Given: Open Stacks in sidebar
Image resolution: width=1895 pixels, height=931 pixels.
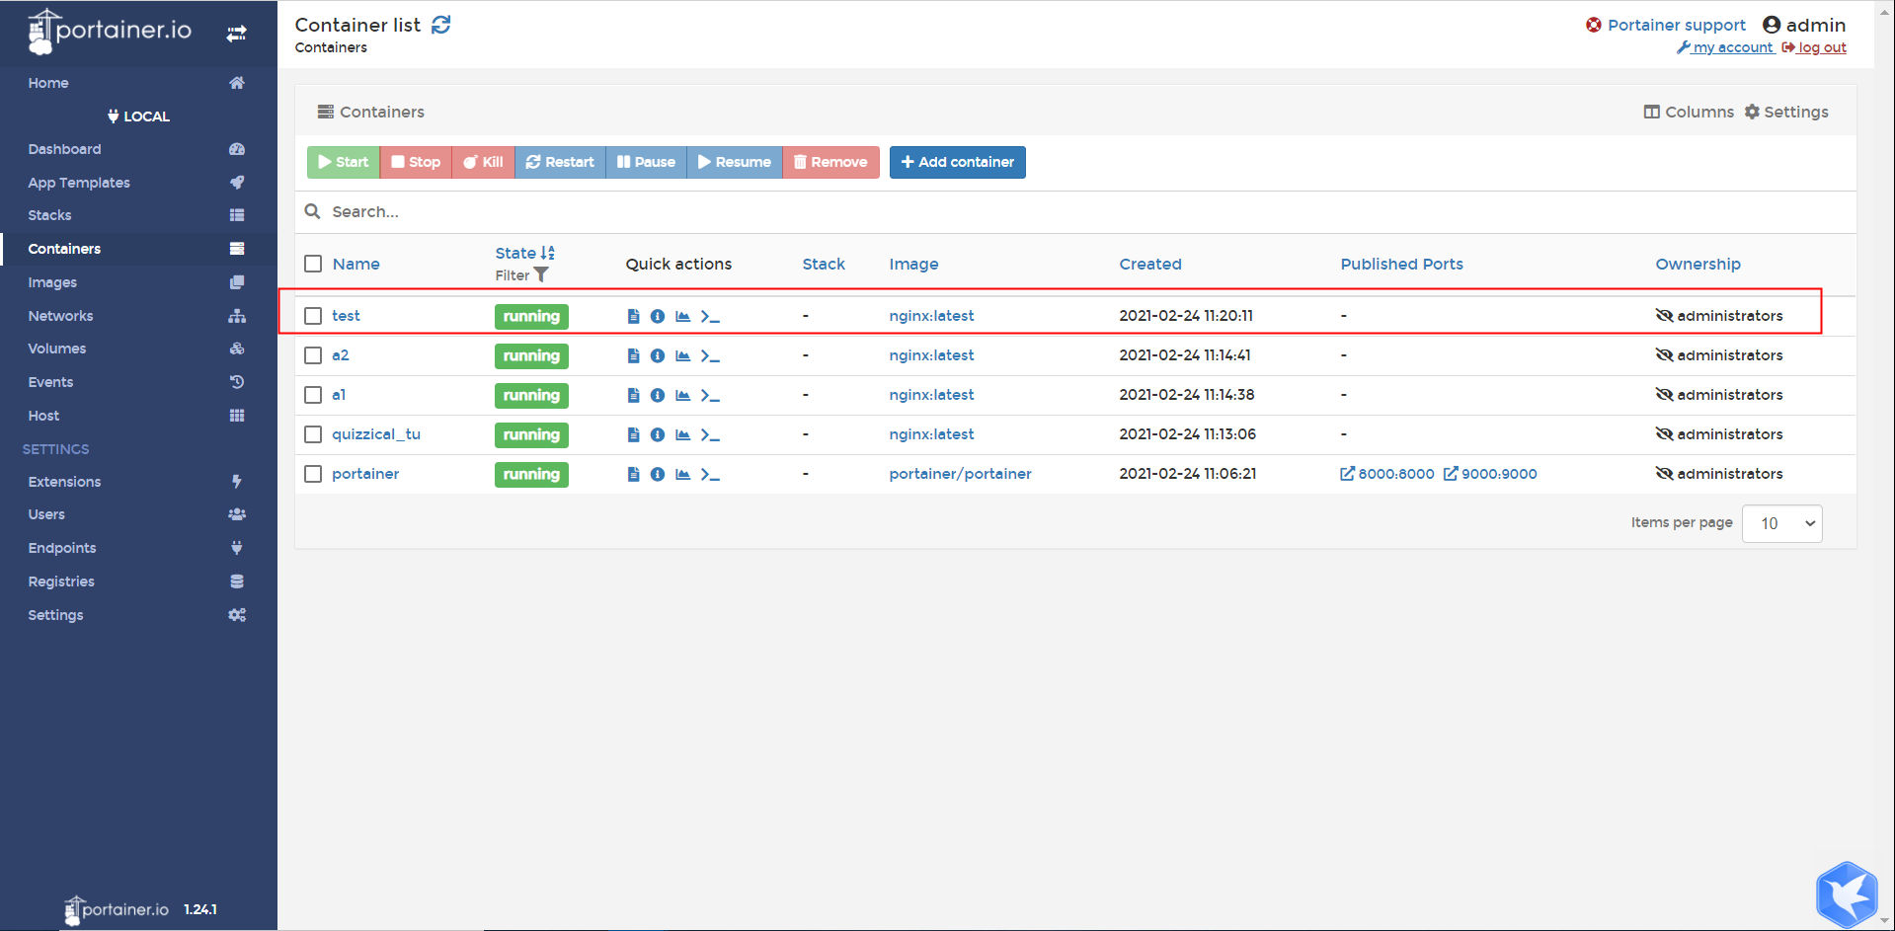Looking at the screenshot, I should (x=137, y=215).
